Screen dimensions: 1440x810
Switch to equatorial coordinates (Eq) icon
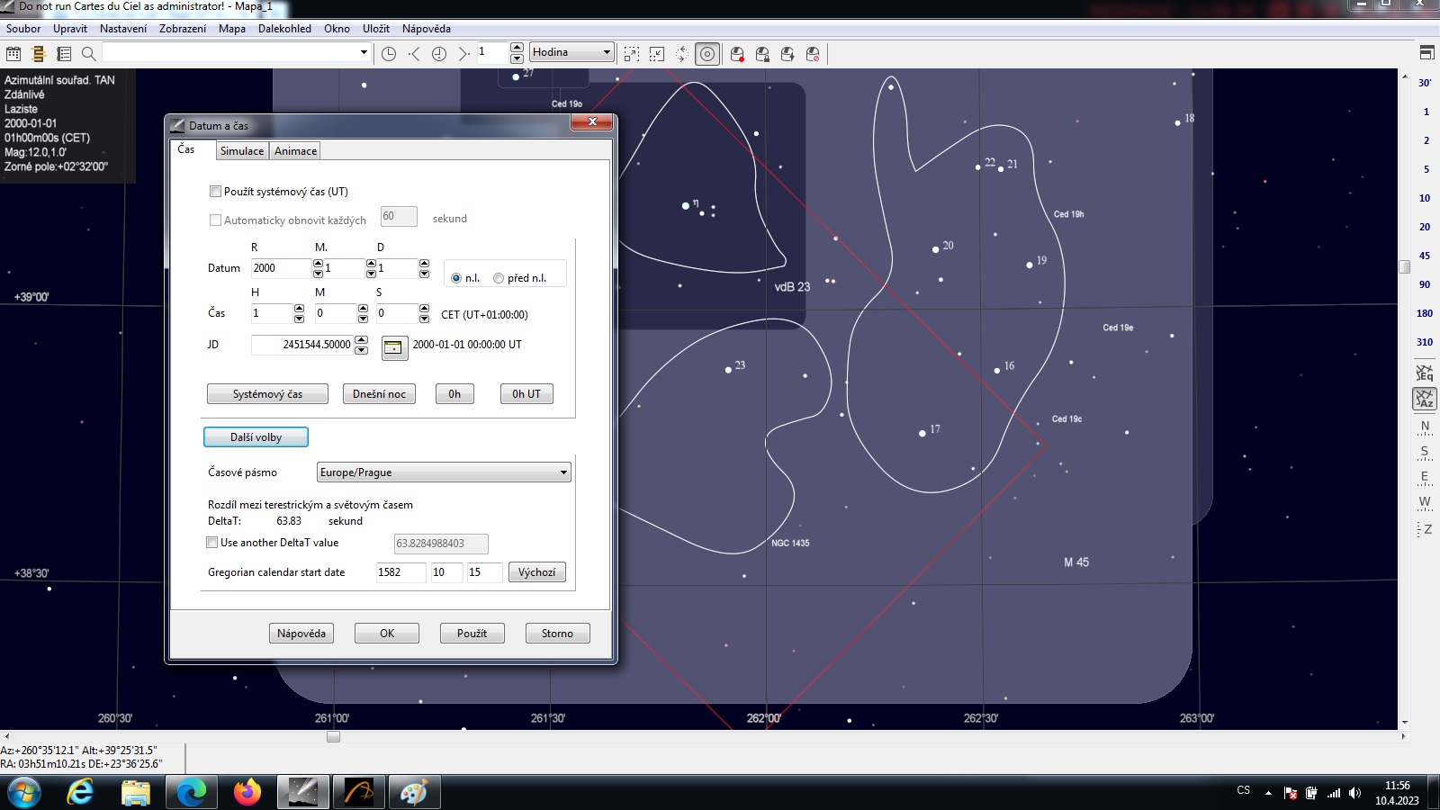[1424, 373]
